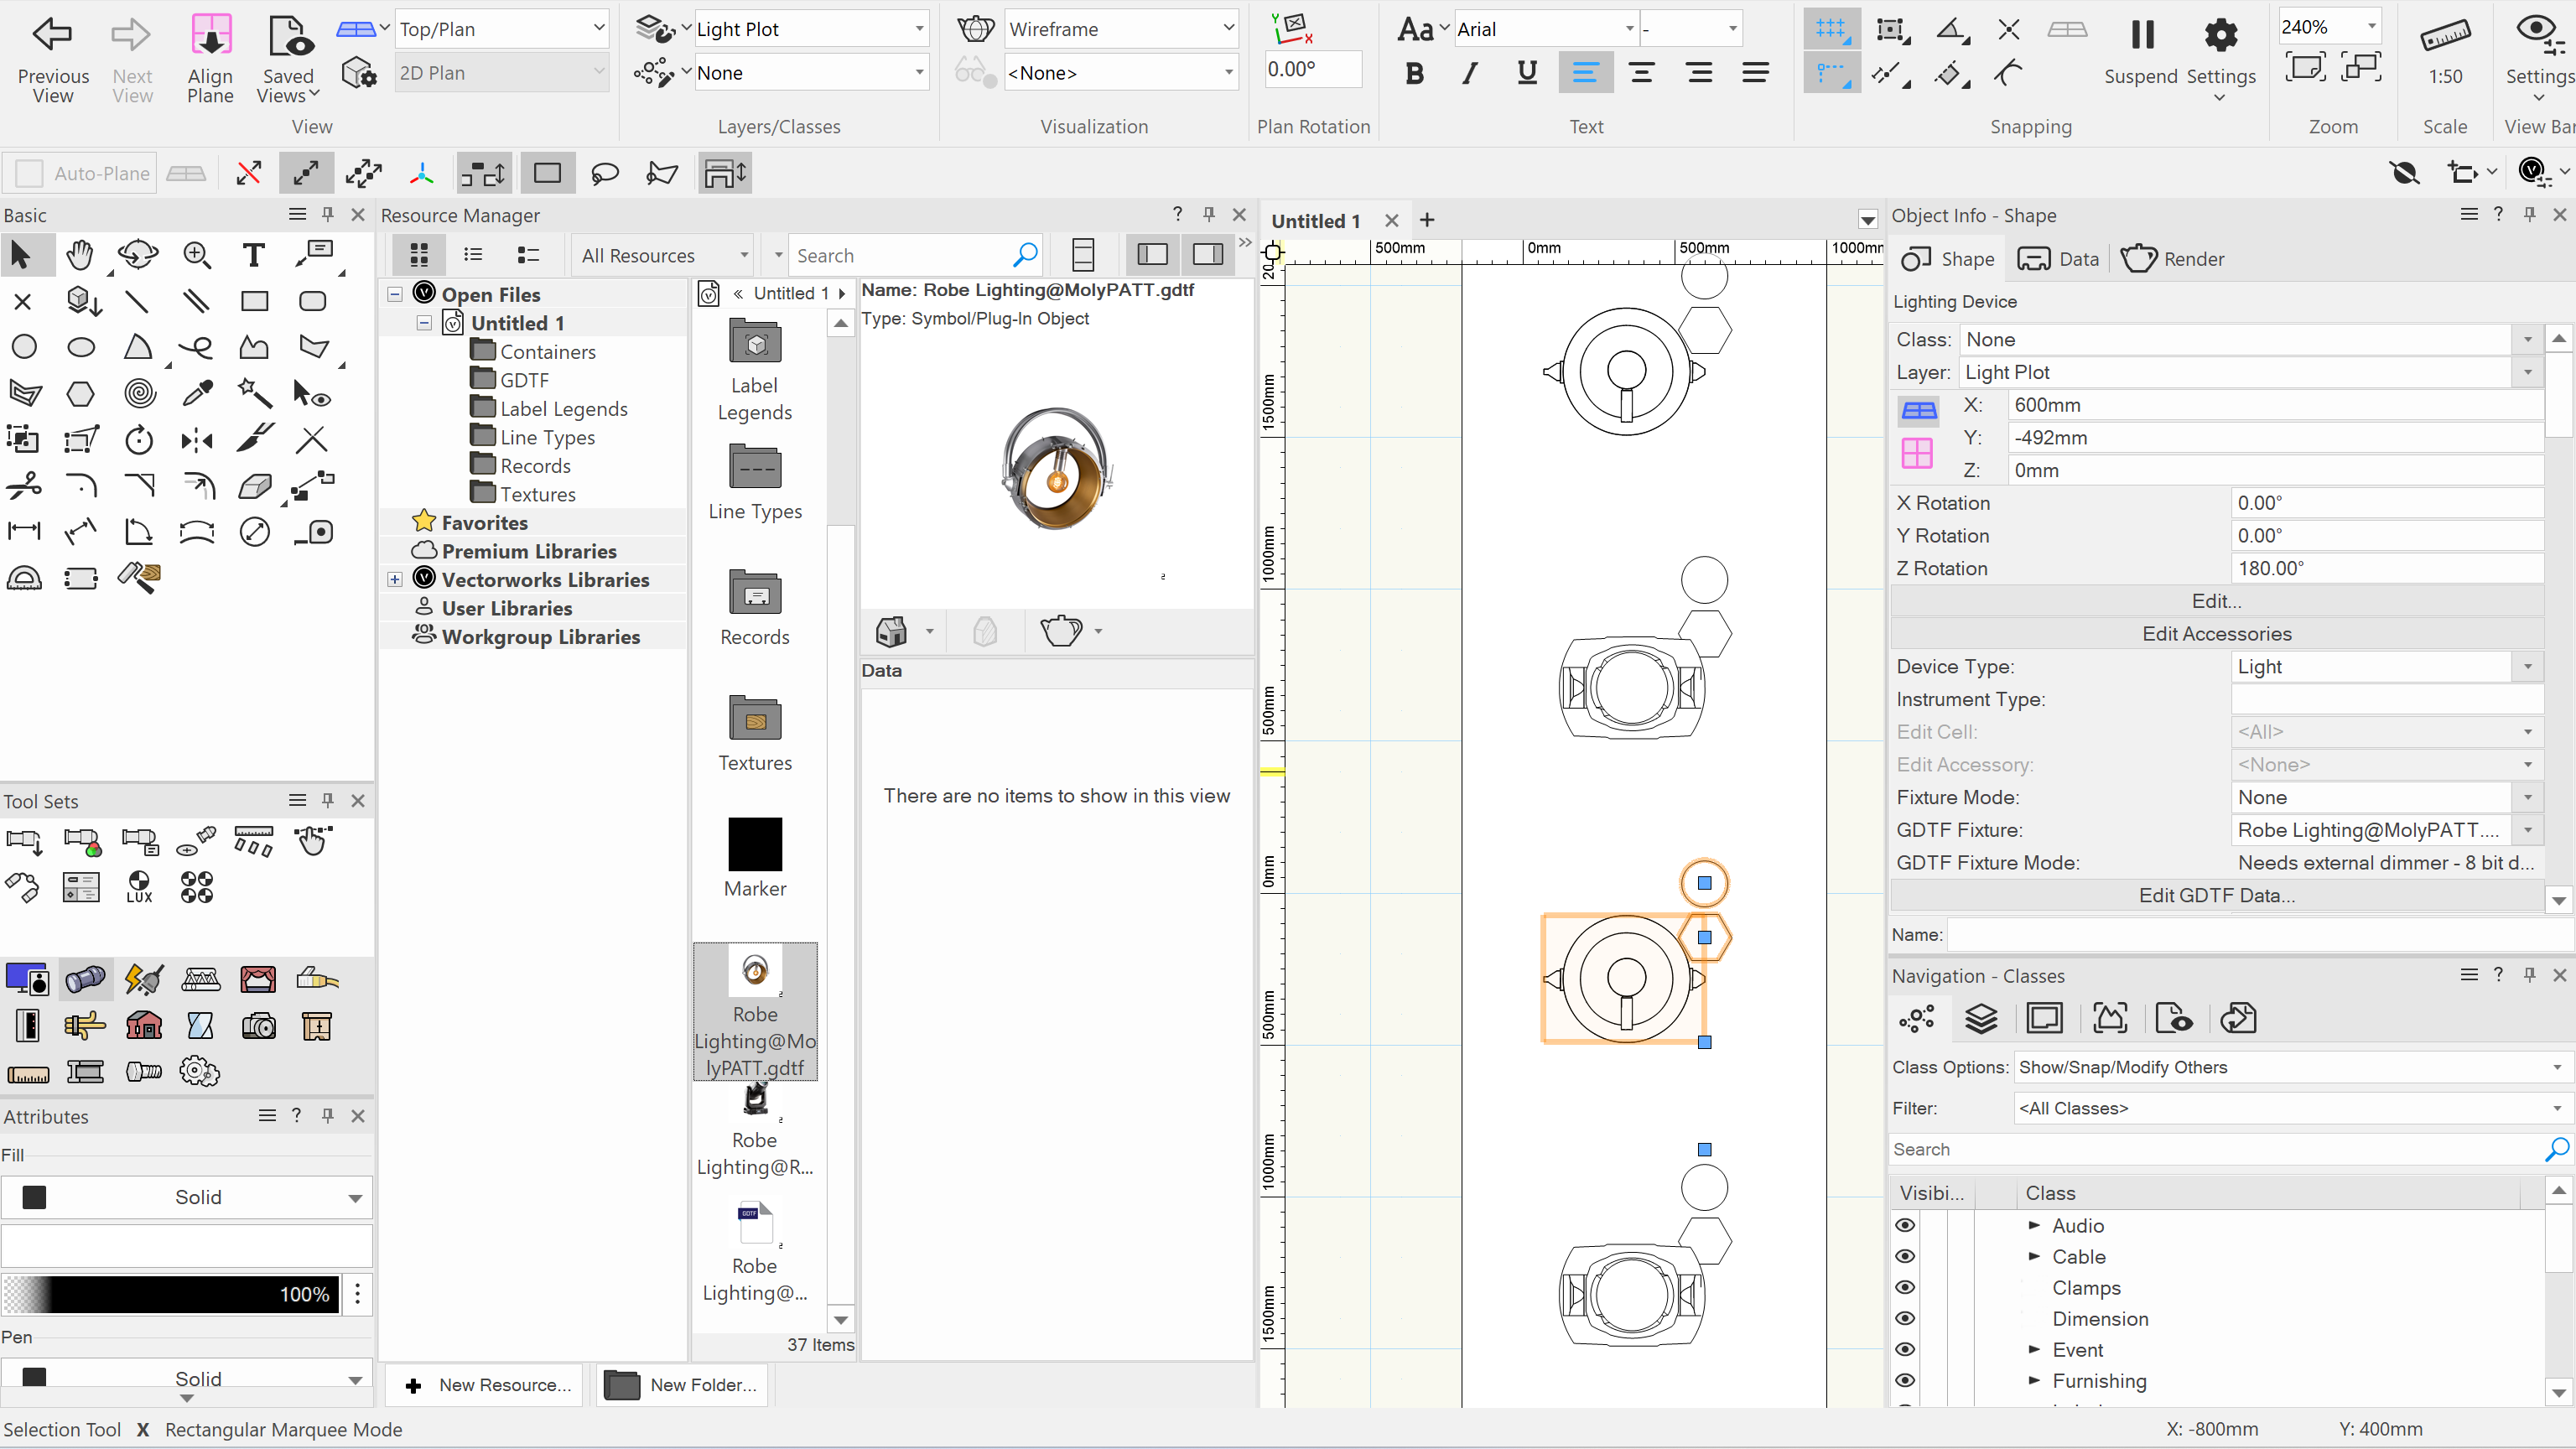Select the Protractor angle tool

pos(24,577)
